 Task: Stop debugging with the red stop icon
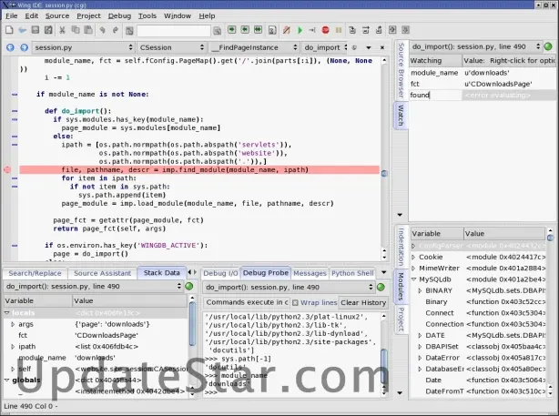pos(326,30)
